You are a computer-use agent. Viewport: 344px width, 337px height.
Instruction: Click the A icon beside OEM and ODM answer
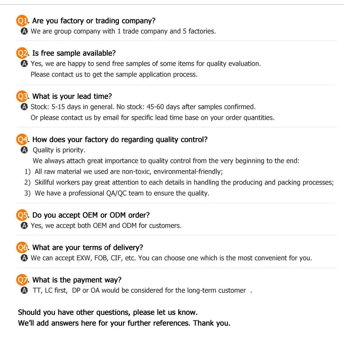pyautogui.click(x=24, y=226)
